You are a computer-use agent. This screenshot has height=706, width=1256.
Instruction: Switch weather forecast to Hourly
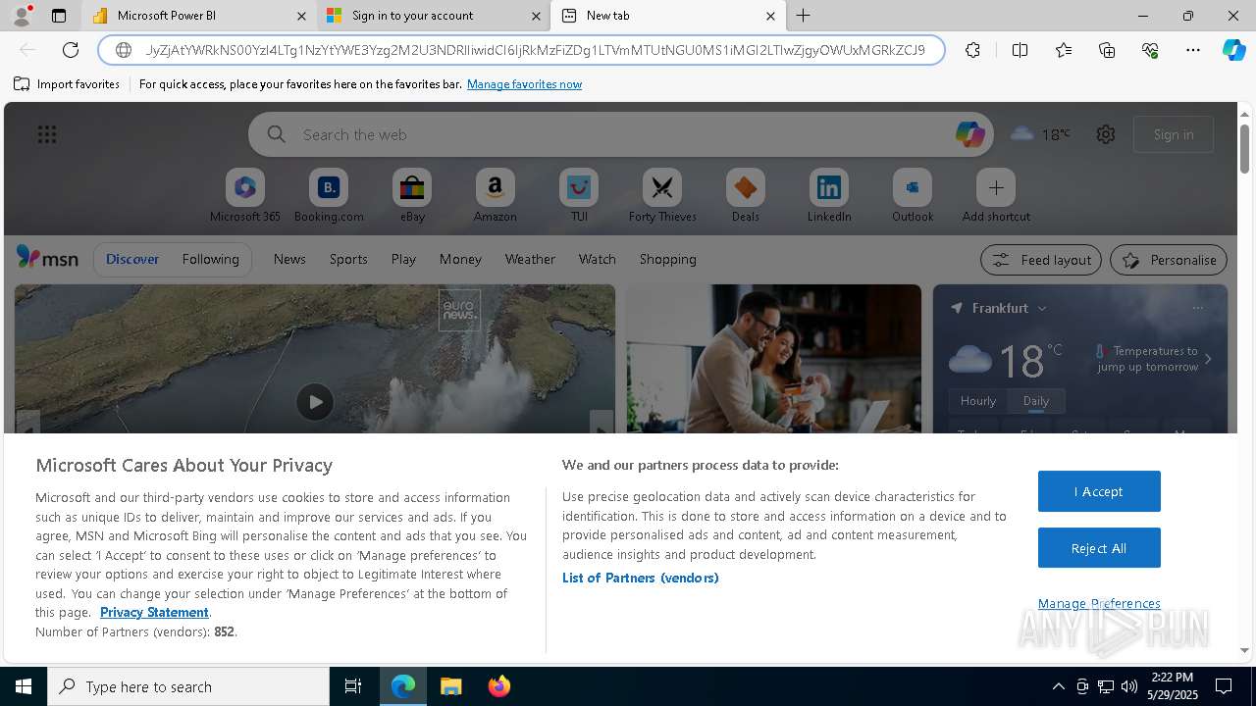977,400
